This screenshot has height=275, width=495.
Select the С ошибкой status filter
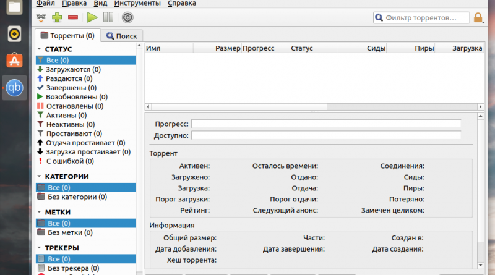pos(69,161)
